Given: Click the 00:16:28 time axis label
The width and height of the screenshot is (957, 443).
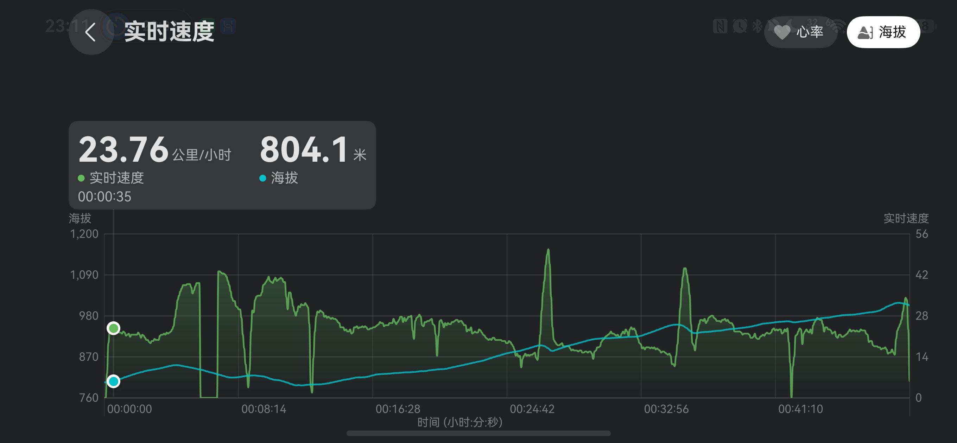Looking at the screenshot, I should (398, 409).
